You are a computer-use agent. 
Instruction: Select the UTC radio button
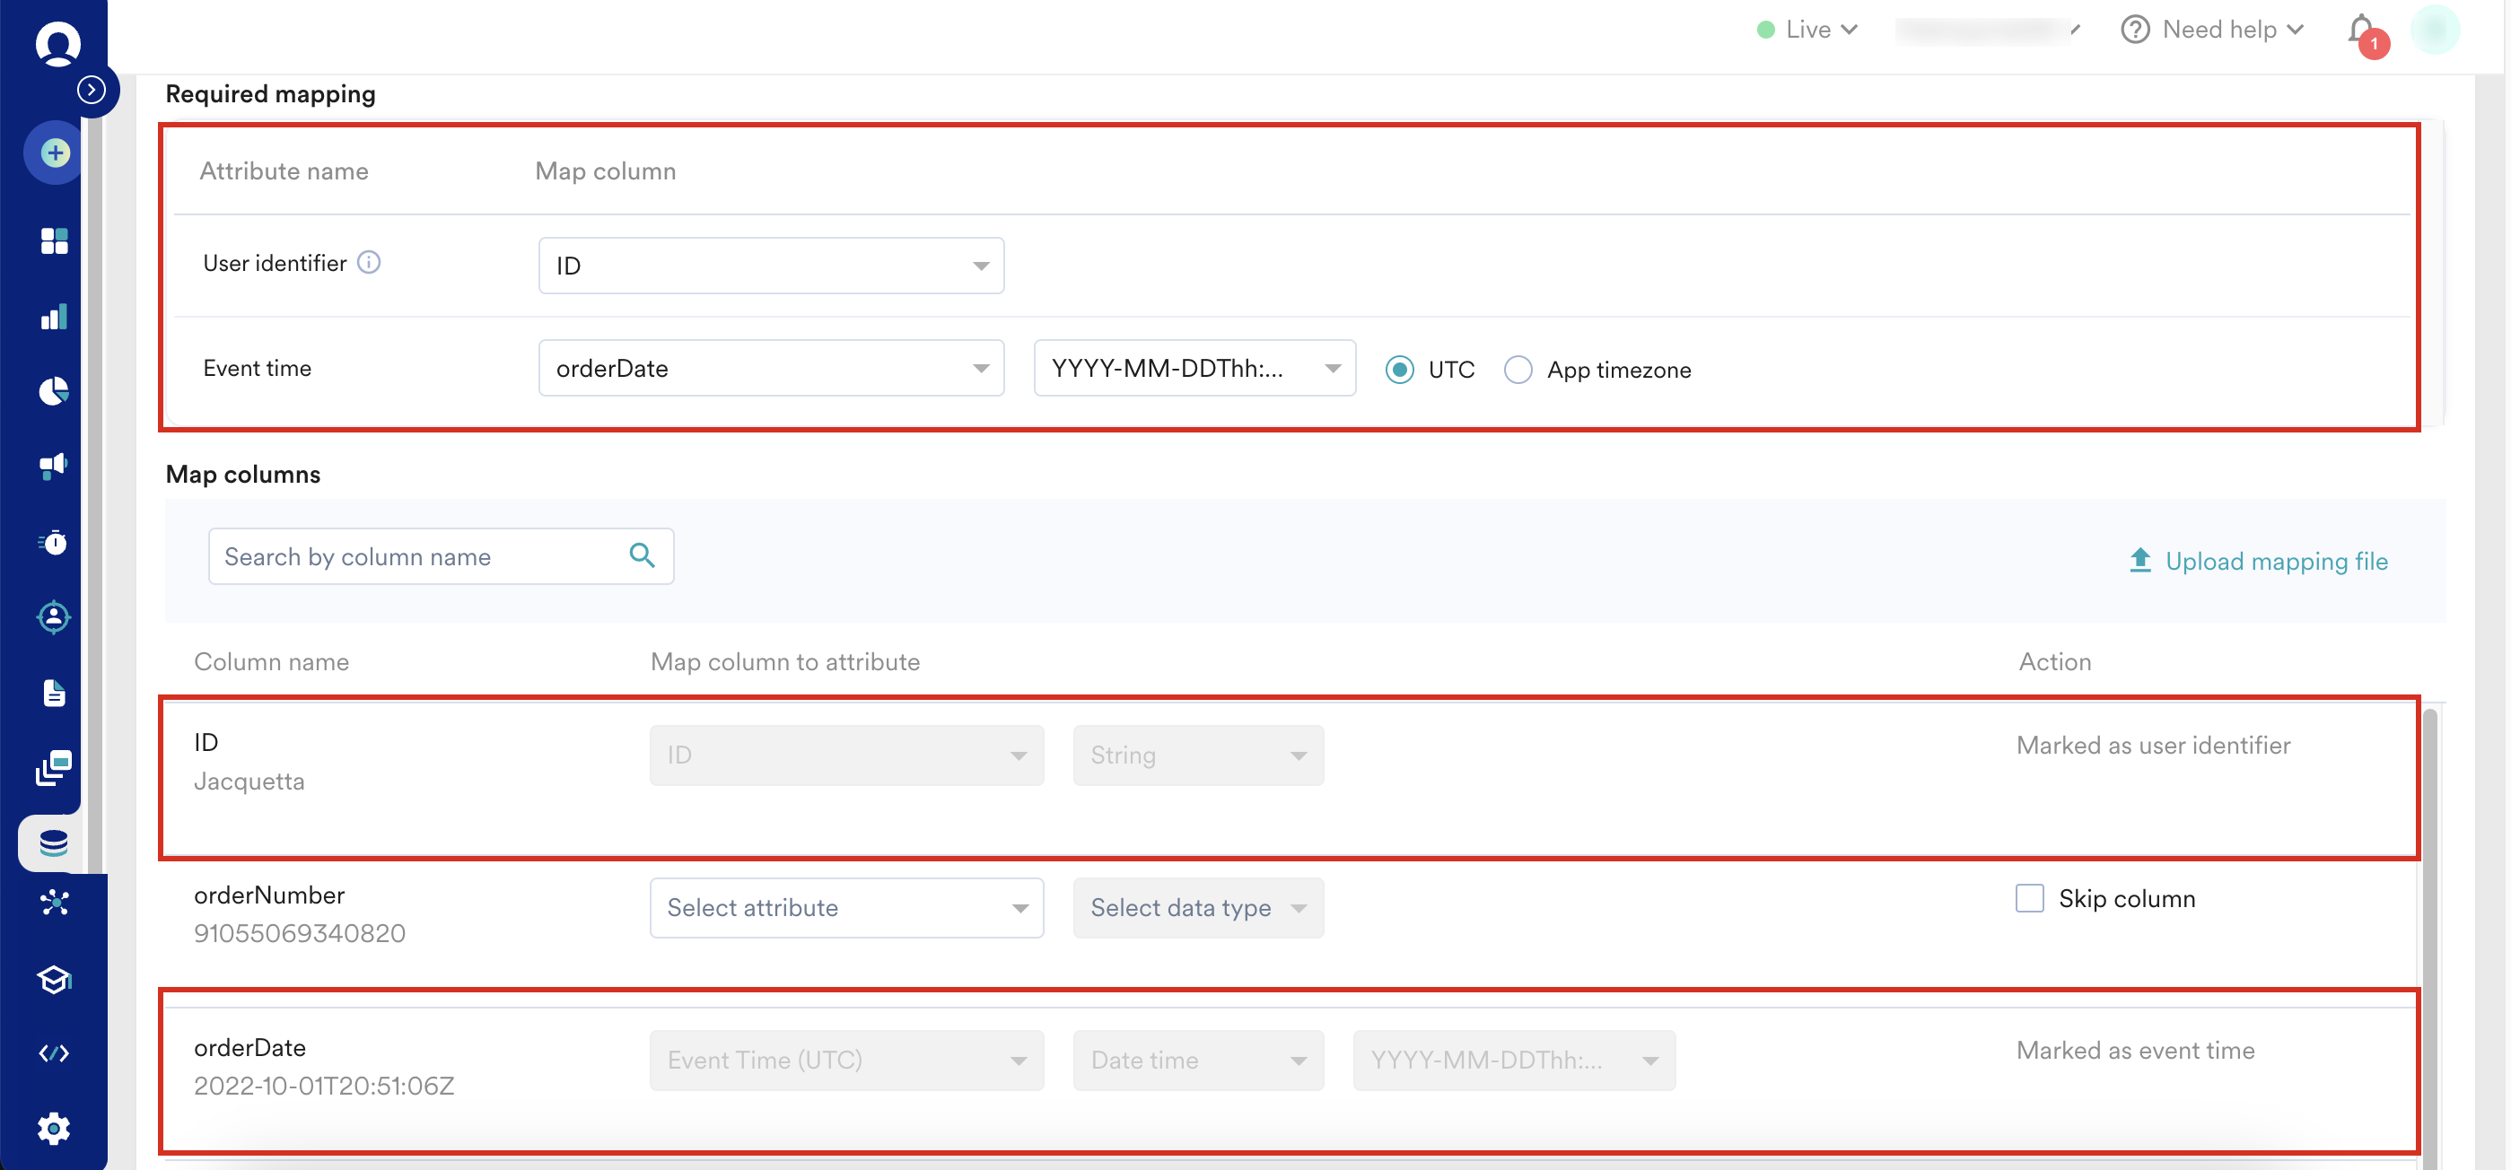(1400, 370)
